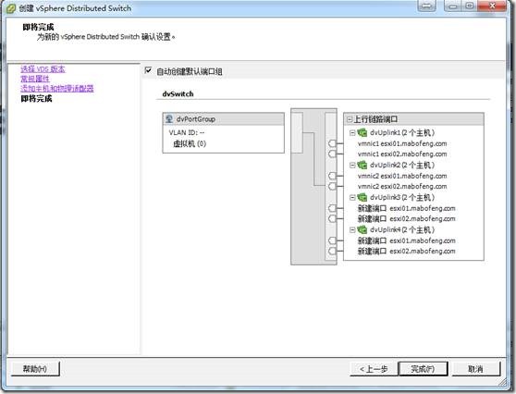The image size is (516, 394).
Task: Click port connector for vmnic2 esxi02
Action: pos(332,186)
